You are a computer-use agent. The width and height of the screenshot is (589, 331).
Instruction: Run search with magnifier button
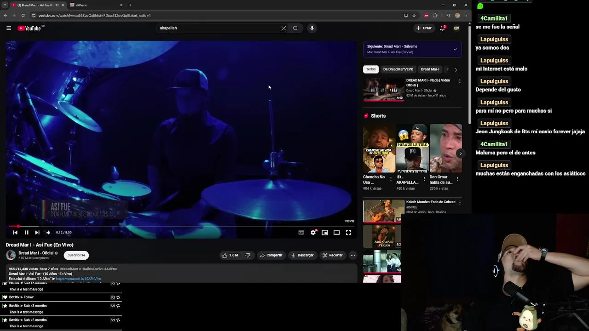[x=295, y=28]
